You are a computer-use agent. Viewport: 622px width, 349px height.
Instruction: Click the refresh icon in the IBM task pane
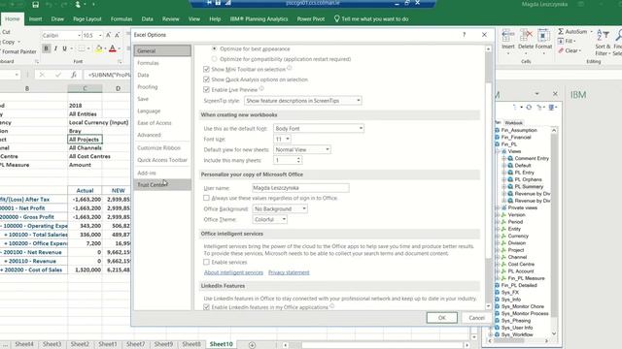[x=529, y=108]
